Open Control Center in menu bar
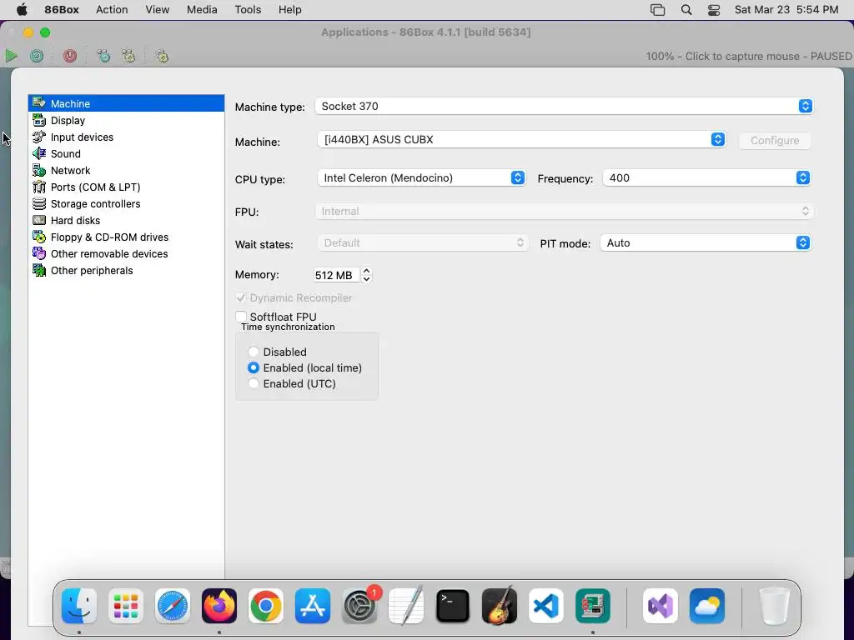Image resolution: width=854 pixels, height=640 pixels. 714,10
